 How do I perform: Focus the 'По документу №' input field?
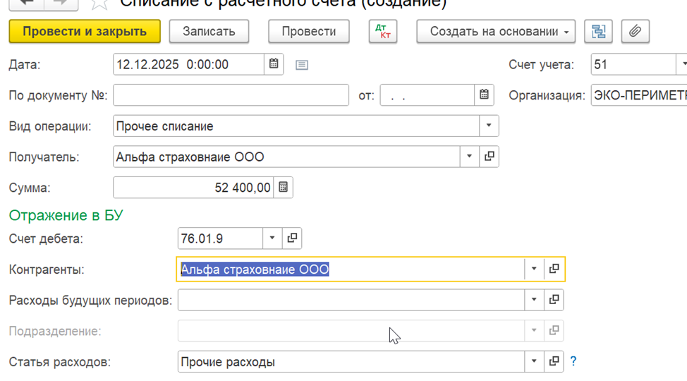[x=231, y=95]
